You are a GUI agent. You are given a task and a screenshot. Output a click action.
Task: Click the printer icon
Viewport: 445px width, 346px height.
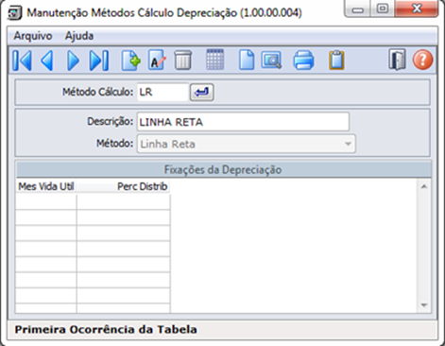click(x=303, y=61)
